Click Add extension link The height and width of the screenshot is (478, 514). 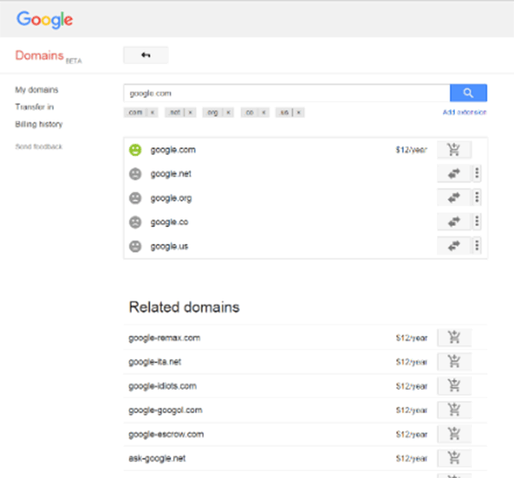[x=464, y=112]
